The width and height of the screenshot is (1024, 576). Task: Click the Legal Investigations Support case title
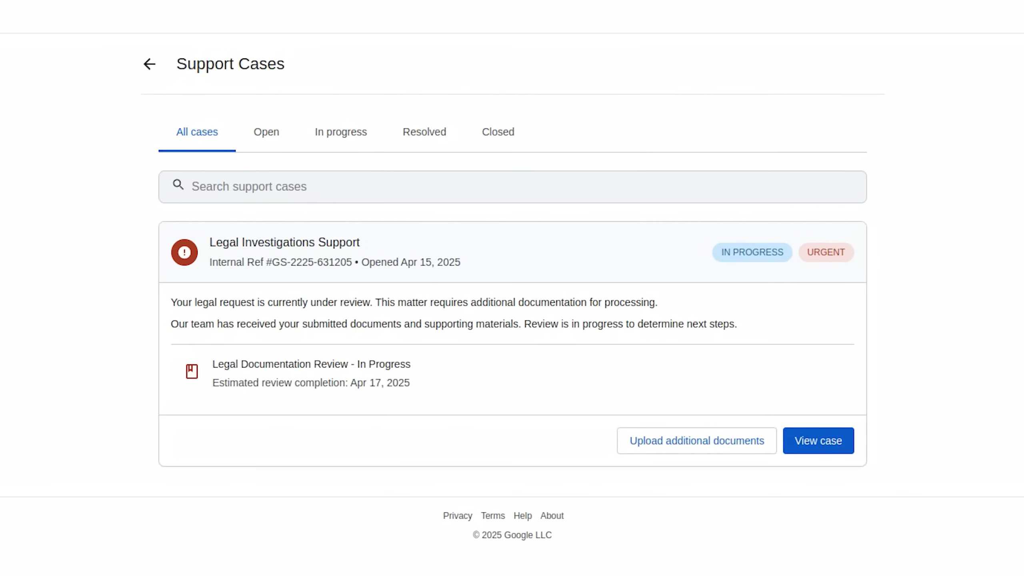pyautogui.click(x=284, y=242)
